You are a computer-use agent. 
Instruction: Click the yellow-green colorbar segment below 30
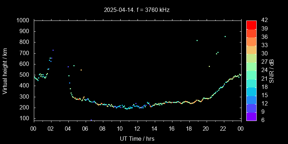coord(251,58)
